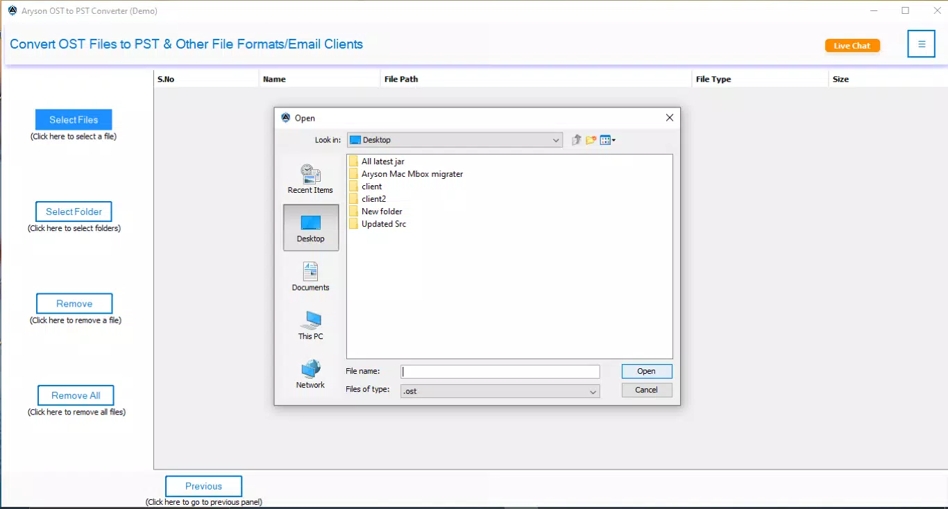The height and width of the screenshot is (509, 948).
Task: Open Network location
Action: pos(310,374)
